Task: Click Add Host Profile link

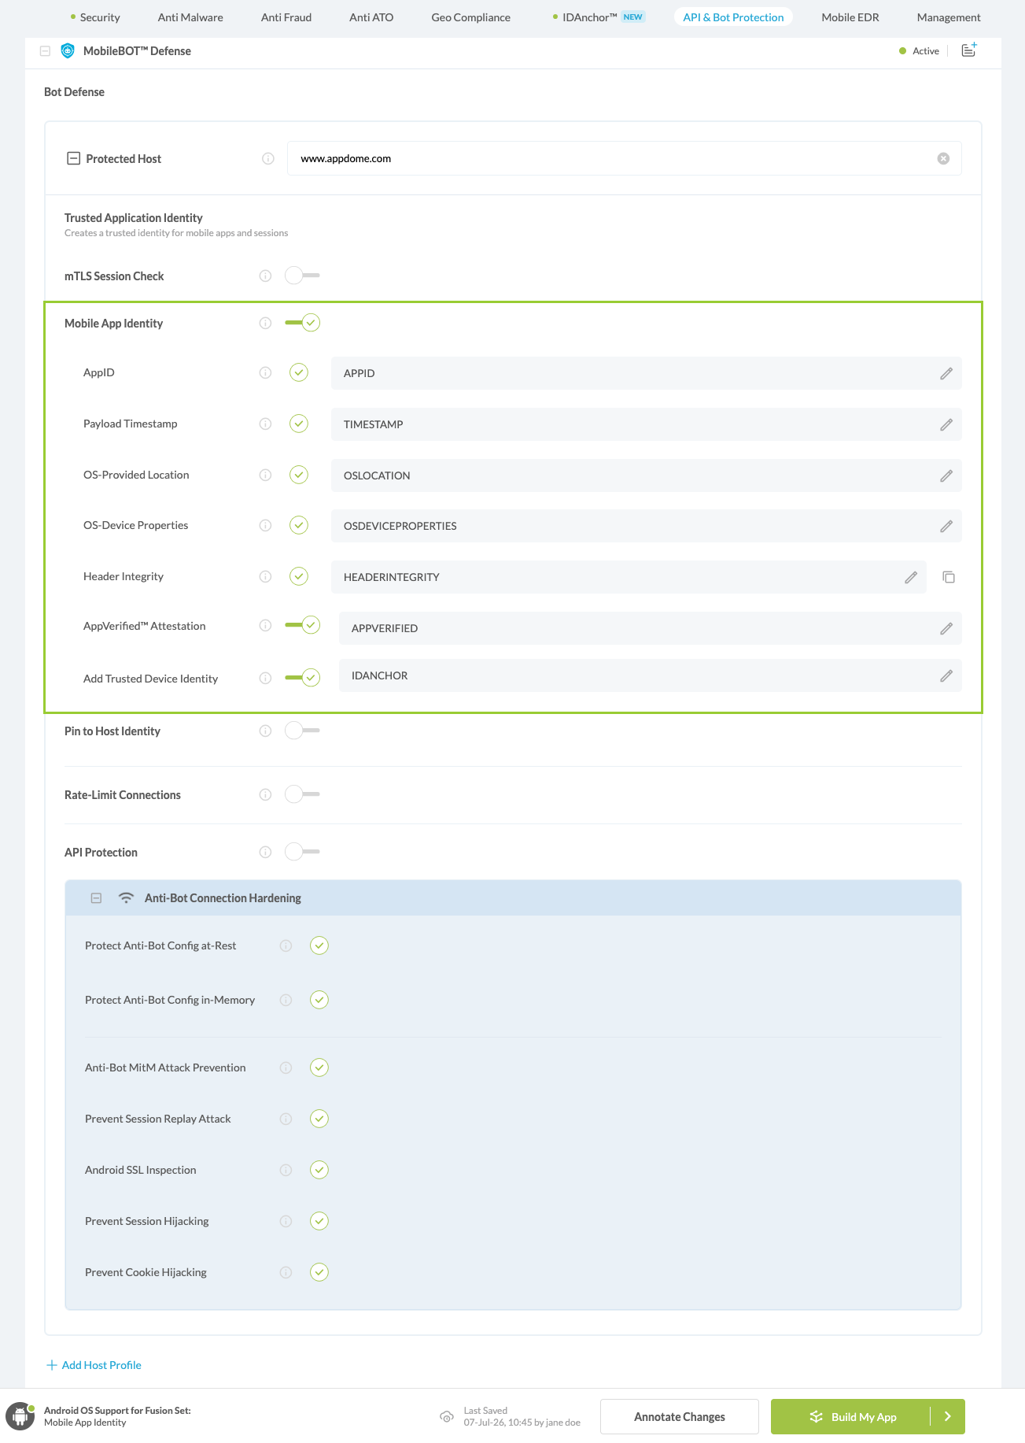Action: coord(94,1366)
